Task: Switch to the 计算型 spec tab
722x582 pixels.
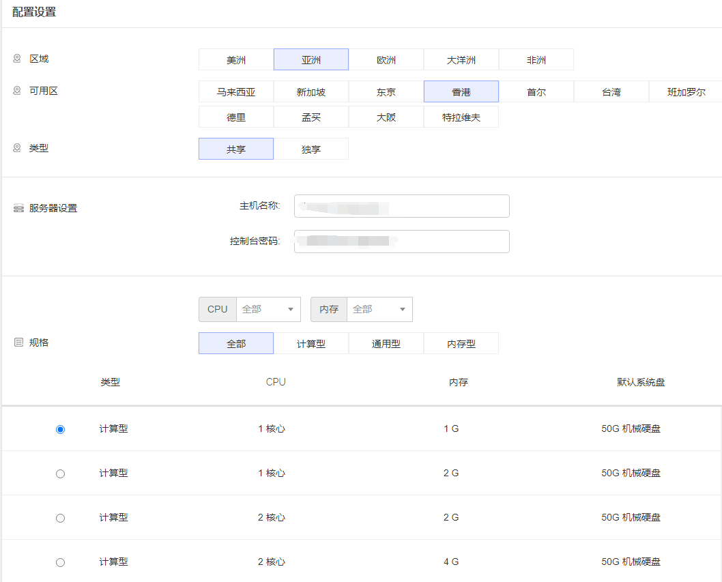Action: point(311,344)
